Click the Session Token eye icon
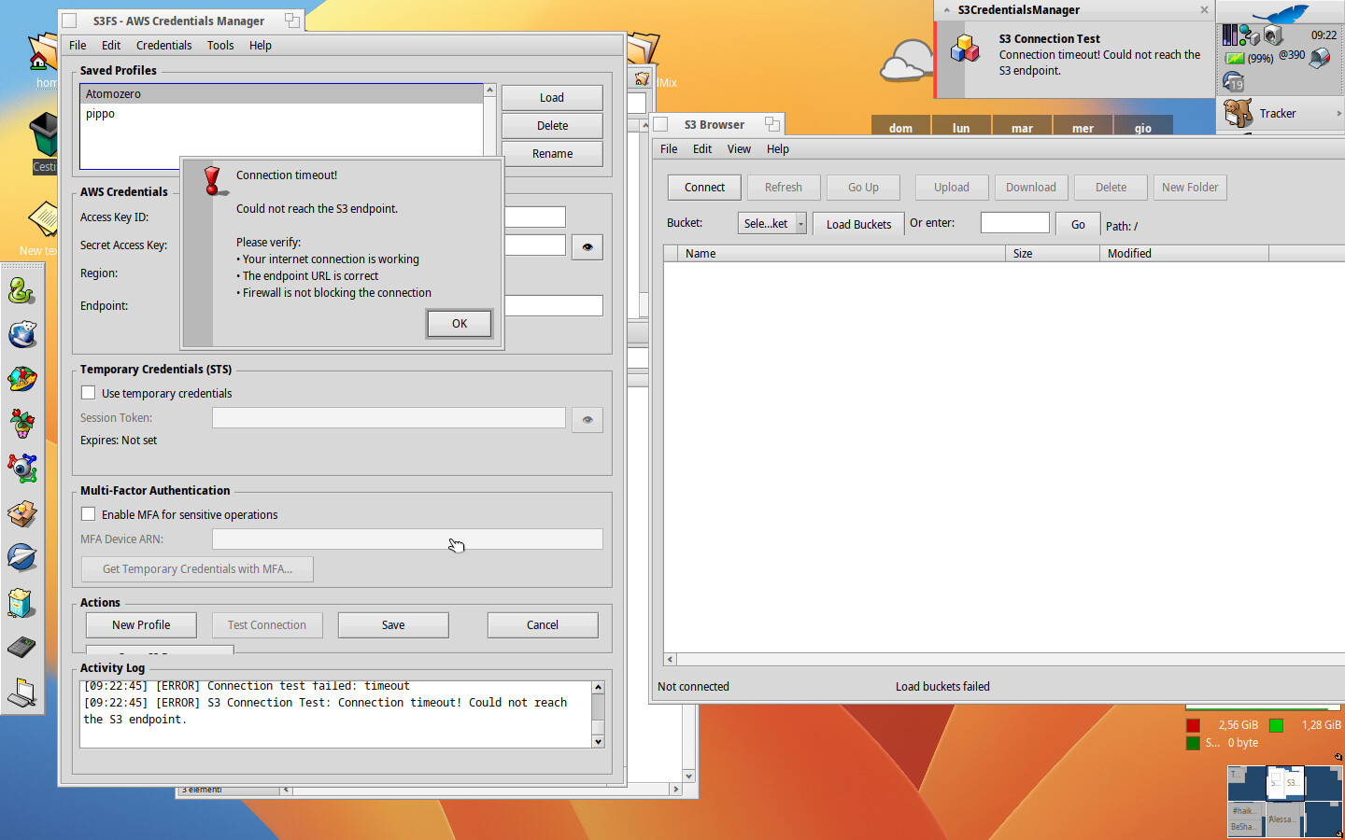This screenshot has height=840, width=1345. click(587, 420)
